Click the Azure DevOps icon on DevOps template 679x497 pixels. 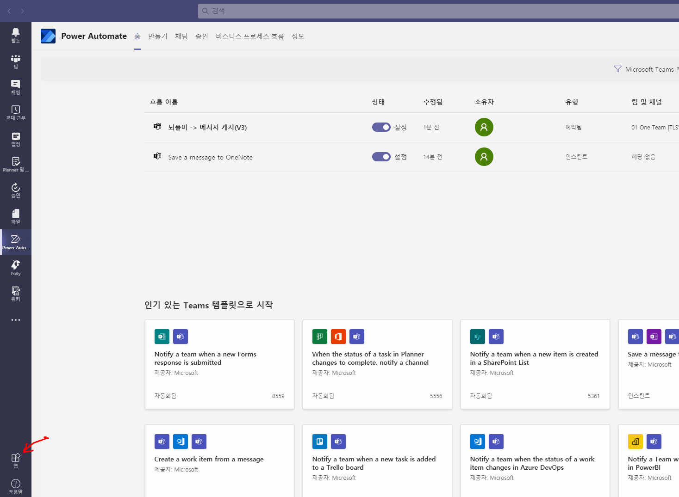[x=478, y=442]
